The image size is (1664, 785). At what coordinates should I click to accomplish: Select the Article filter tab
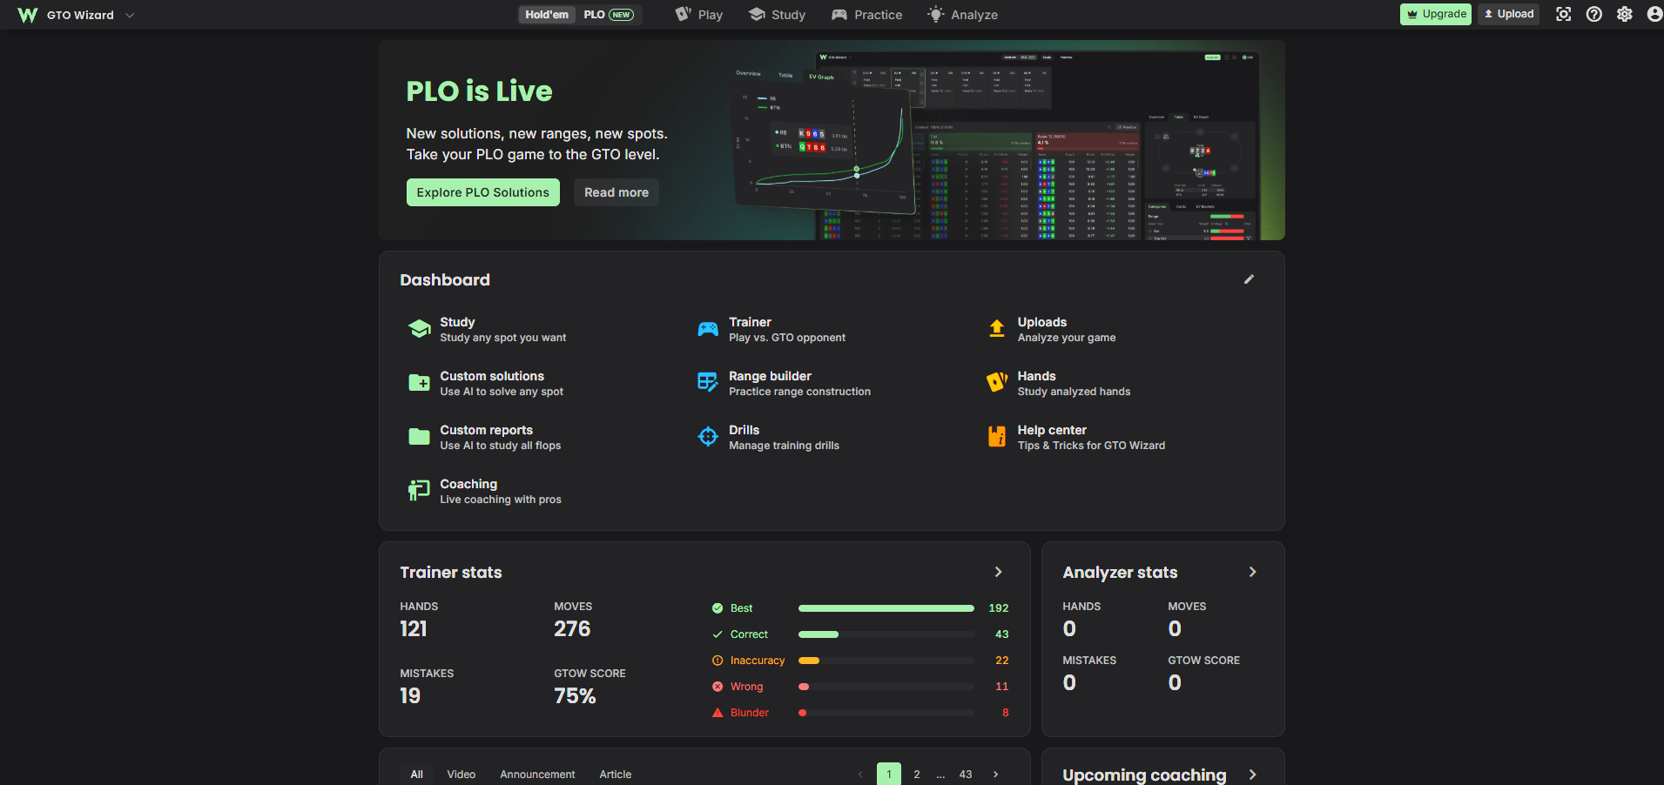coord(616,775)
